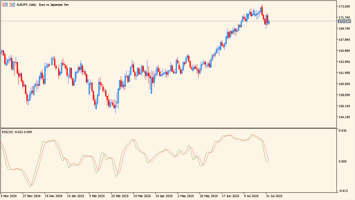The width and height of the screenshot is (355, 200).
Task: Click the -0.413 RVI scale value
Action: (343, 191)
